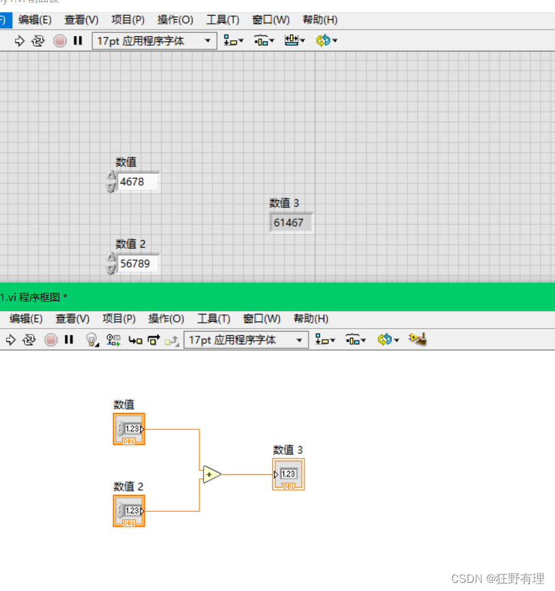Click the 数值 2 field showing 56789

click(x=138, y=263)
